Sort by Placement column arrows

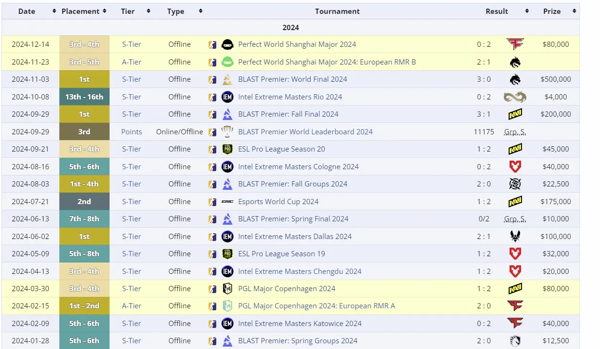point(104,11)
